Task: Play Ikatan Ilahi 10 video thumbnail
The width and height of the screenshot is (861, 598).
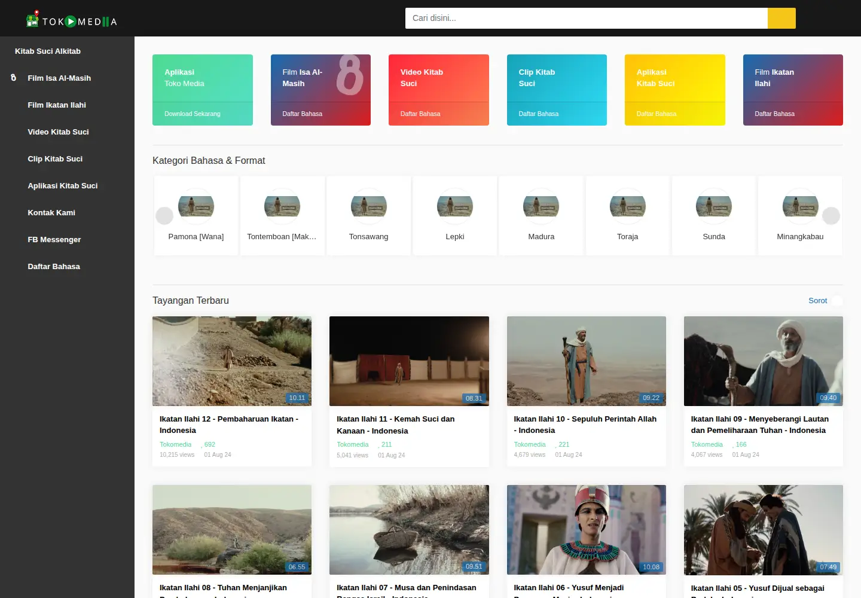Action: point(587,361)
